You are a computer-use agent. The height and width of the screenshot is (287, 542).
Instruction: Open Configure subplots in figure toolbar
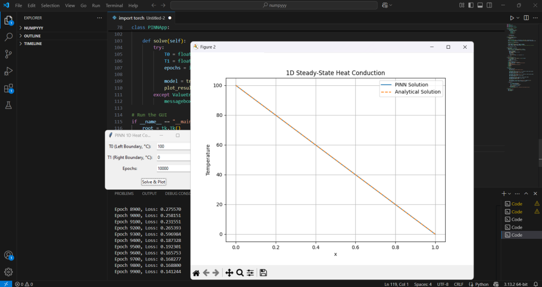point(250,273)
